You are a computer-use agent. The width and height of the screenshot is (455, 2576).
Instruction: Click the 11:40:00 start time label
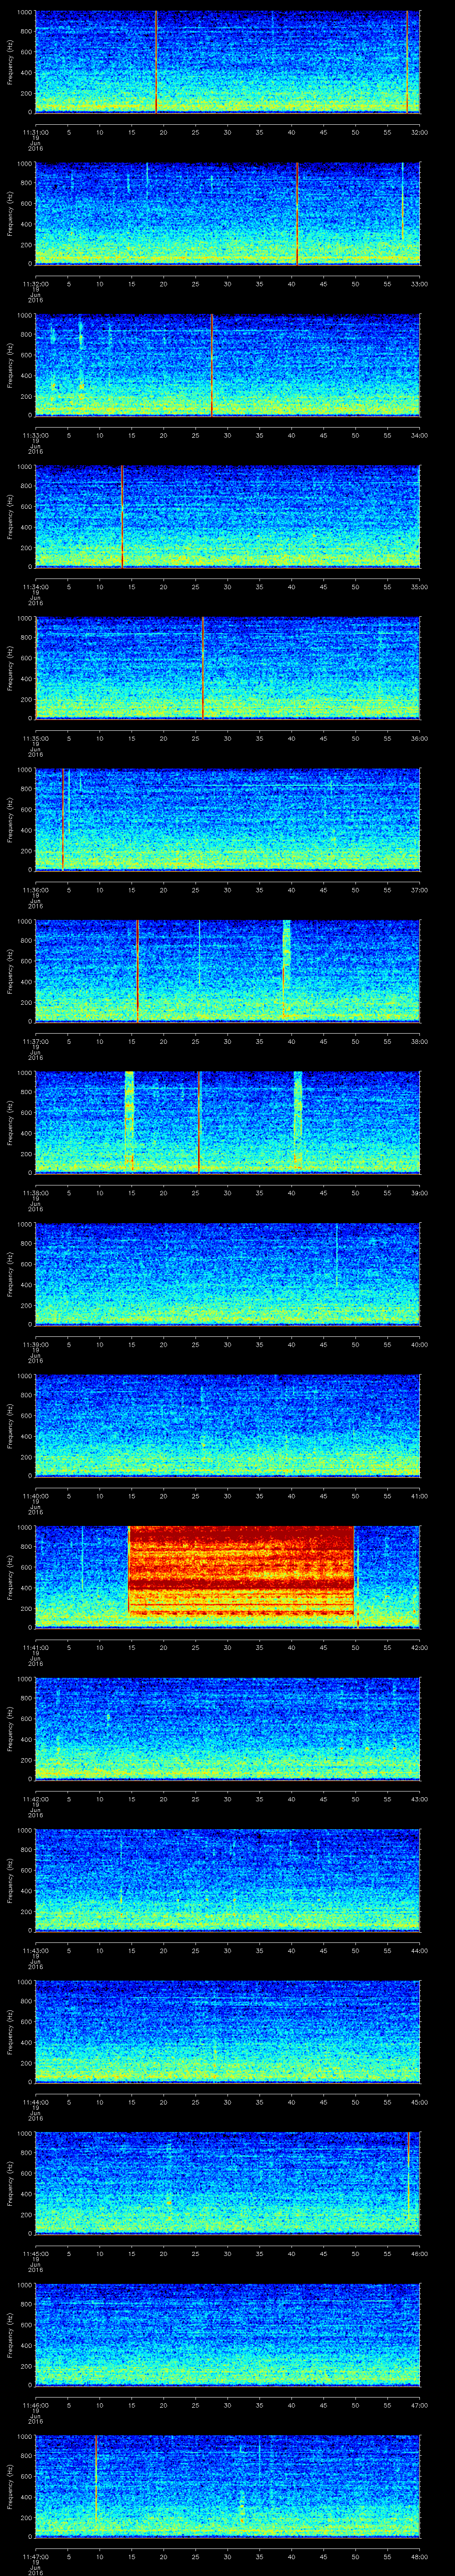pyautogui.click(x=36, y=1496)
